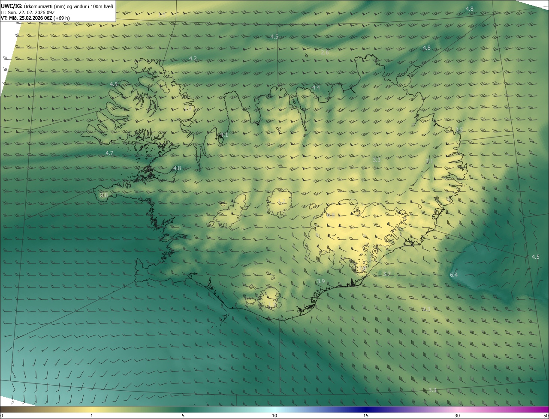The image size is (549, 419).
Task: Click the 4.2 value label on the map
Action: [193, 59]
